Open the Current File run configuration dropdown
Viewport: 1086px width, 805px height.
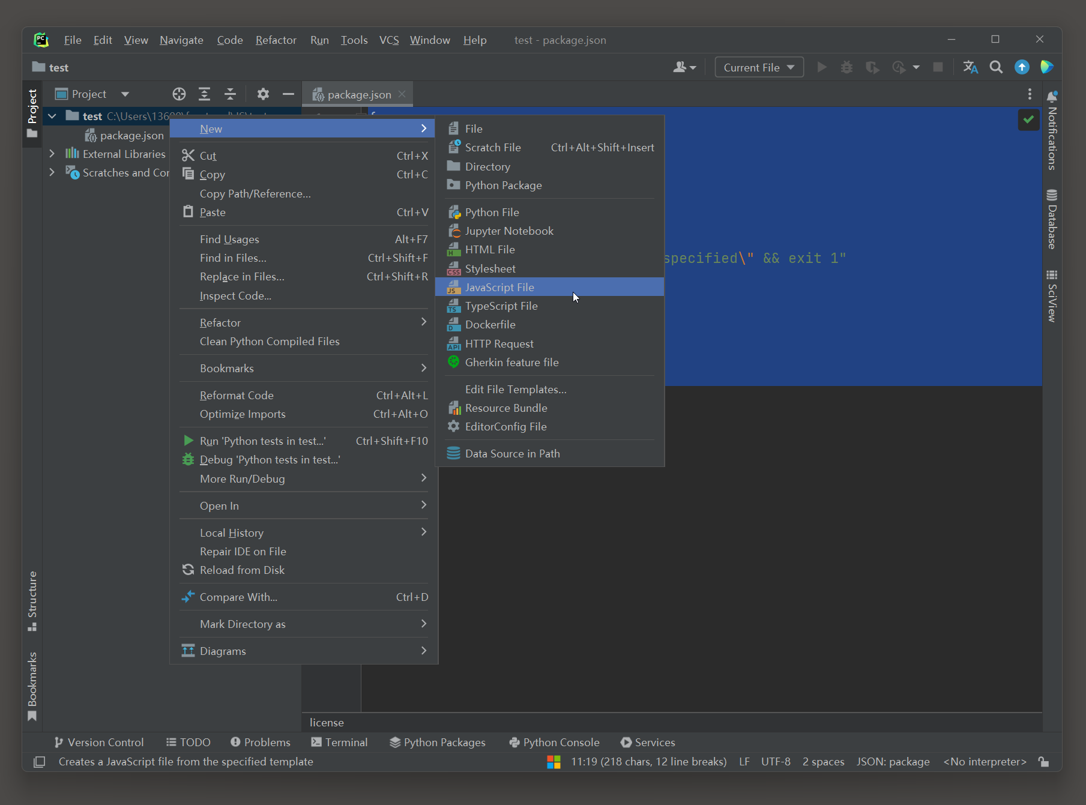pos(759,67)
